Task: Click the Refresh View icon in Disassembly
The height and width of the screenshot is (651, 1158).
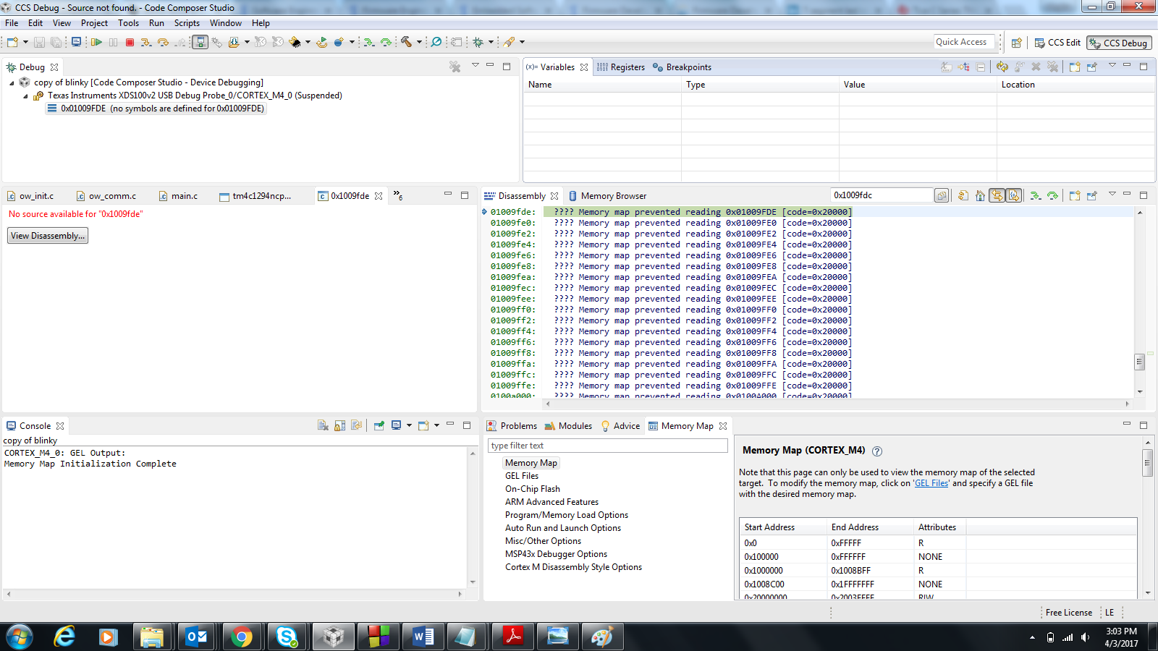Action: (963, 195)
